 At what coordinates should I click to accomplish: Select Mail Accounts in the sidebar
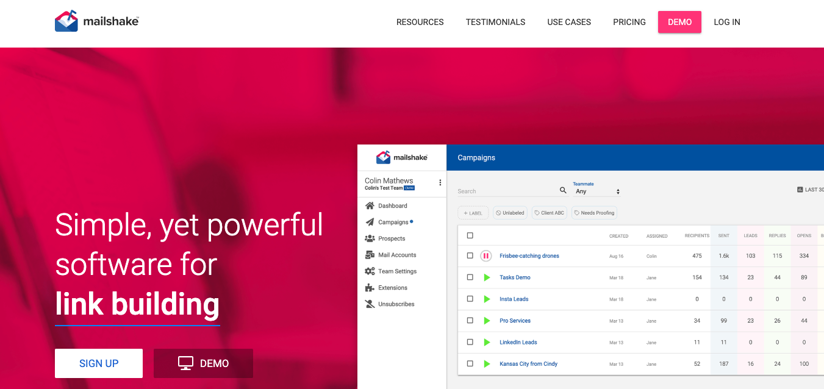[397, 255]
